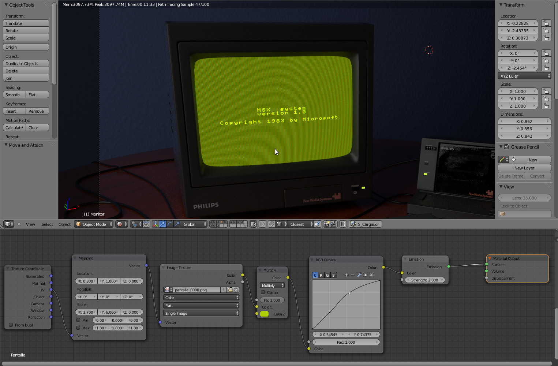Enable the rotate manipulator mode

pos(170,224)
